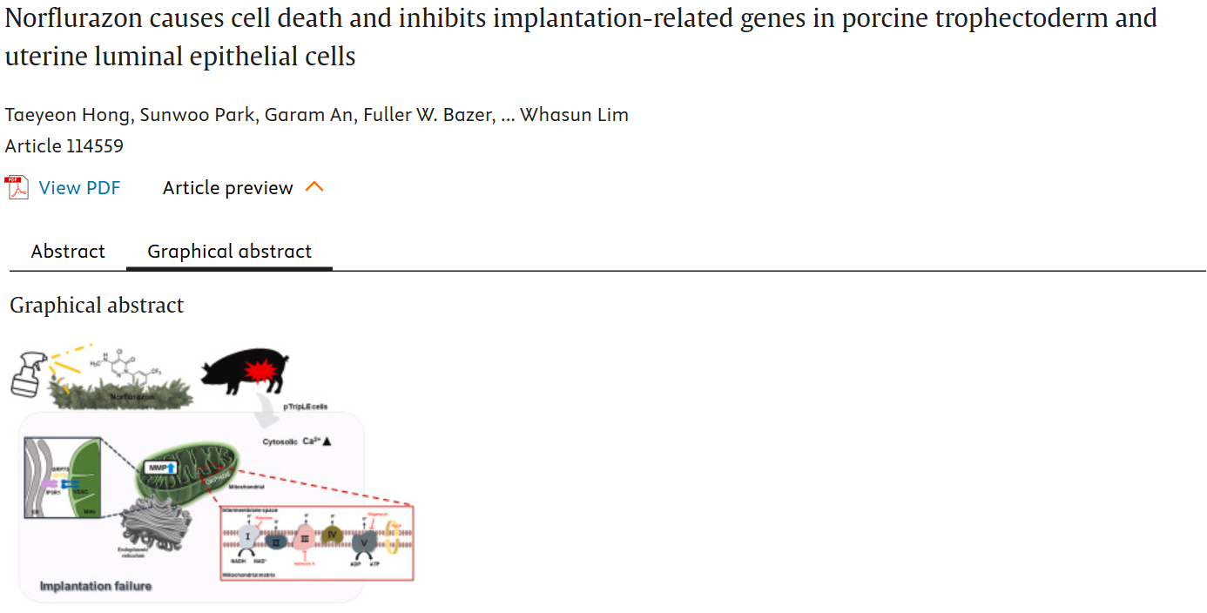Switch to the Abstract tab
The image size is (1207, 613).
coord(68,252)
